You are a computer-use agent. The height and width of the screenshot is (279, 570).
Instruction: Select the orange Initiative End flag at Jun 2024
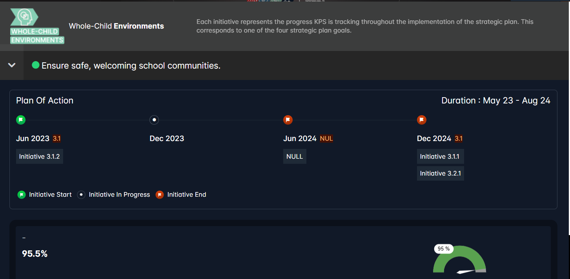(288, 120)
